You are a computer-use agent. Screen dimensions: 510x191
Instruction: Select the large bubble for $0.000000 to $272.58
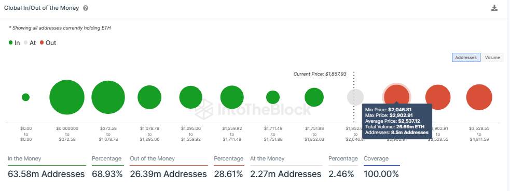67,97
